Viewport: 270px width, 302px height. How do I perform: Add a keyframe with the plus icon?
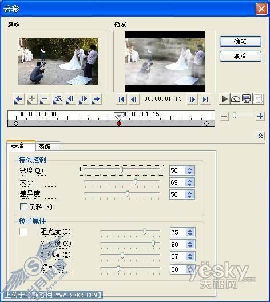coord(32,99)
